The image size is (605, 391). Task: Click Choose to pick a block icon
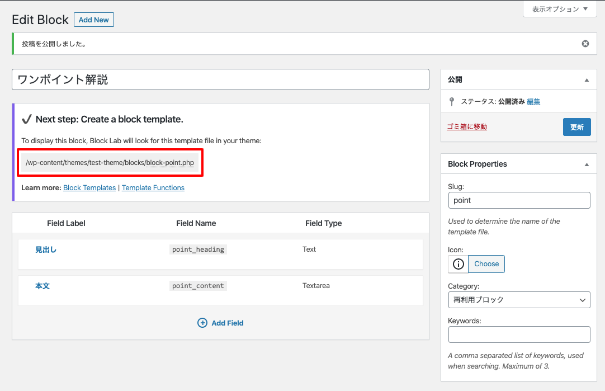486,263
